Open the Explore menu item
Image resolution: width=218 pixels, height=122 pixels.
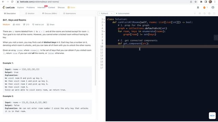point(20,7)
